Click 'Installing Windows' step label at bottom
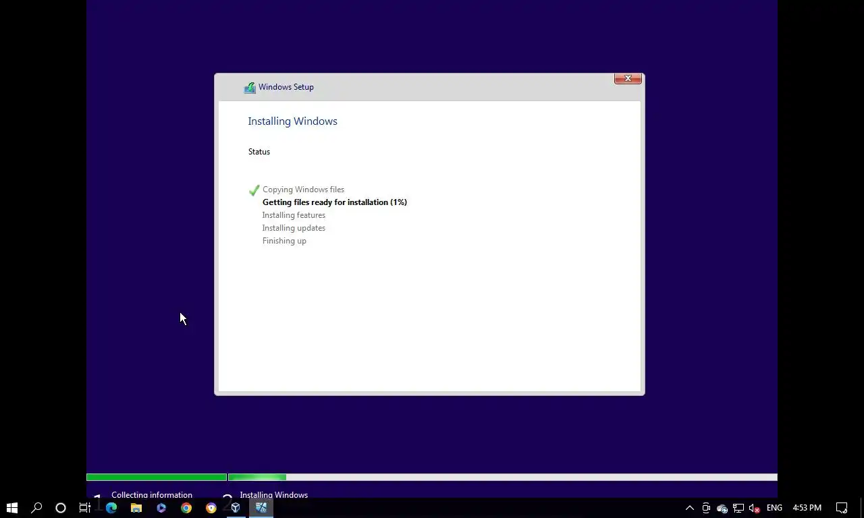Screen dimensions: 864x518 coord(273,494)
